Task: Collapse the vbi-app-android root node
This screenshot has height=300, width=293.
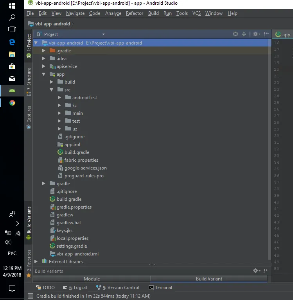Action: click(36, 43)
